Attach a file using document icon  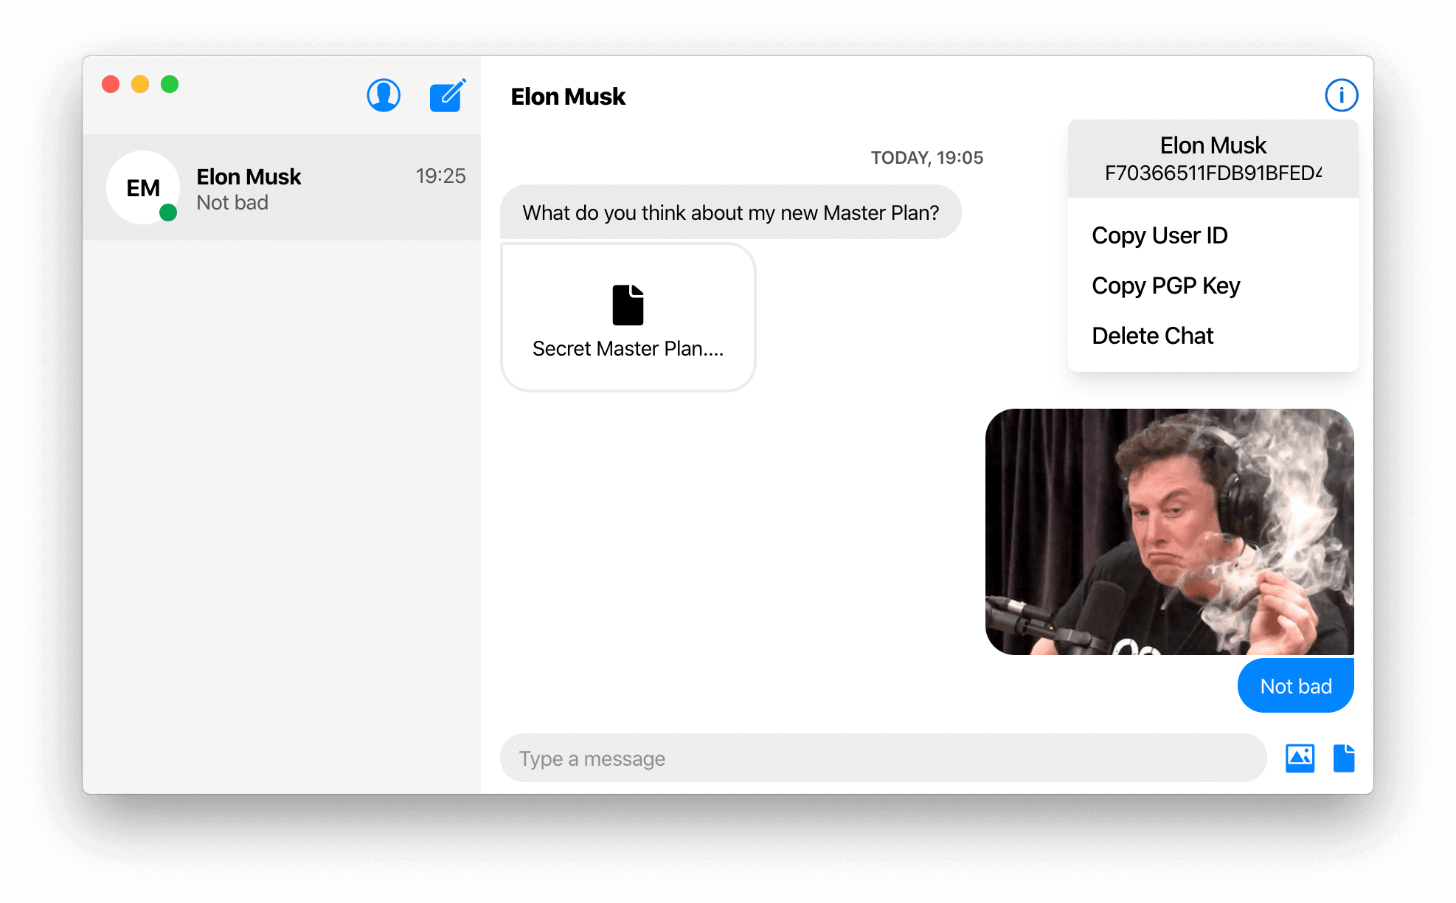click(1344, 758)
